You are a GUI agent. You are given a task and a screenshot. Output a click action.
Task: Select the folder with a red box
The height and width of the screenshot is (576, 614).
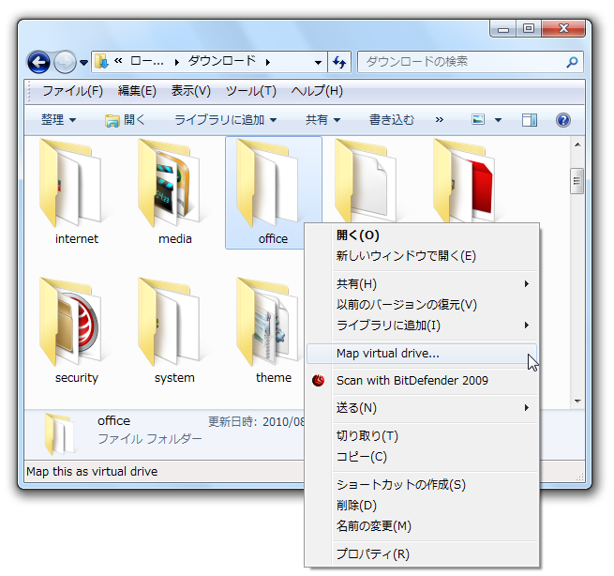click(464, 180)
